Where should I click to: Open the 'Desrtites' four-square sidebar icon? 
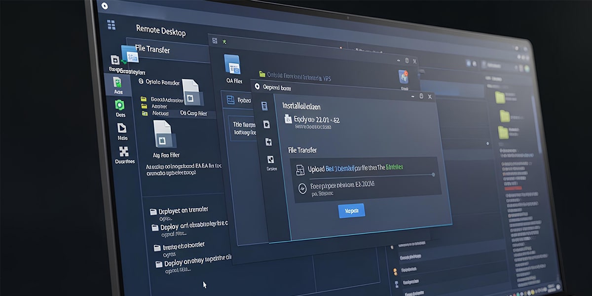(x=123, y=151)
